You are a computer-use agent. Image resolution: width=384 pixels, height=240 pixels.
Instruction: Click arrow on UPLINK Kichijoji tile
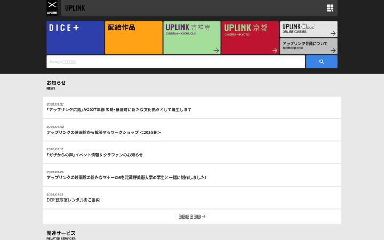[x=216, y=51]
